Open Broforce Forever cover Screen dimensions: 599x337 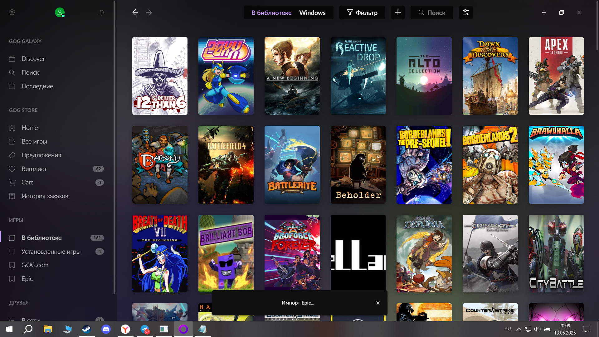tap(292, 252)
